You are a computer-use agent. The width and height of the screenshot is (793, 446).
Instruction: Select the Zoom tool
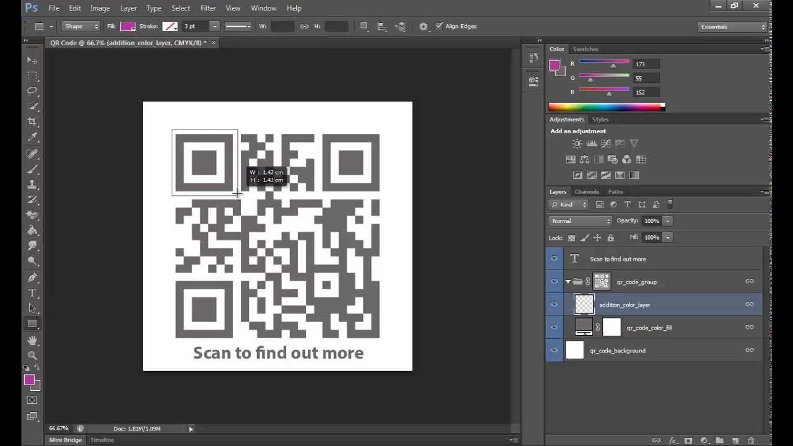[32, 356]
